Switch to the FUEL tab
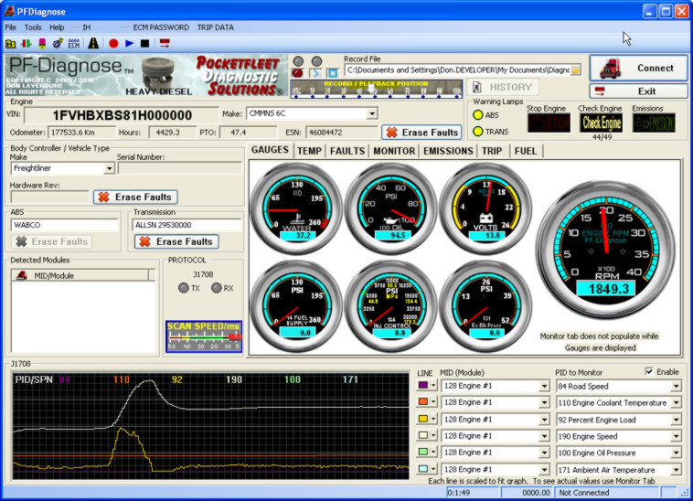The width and height of the screenshot is (693, 501). [526, 151]
